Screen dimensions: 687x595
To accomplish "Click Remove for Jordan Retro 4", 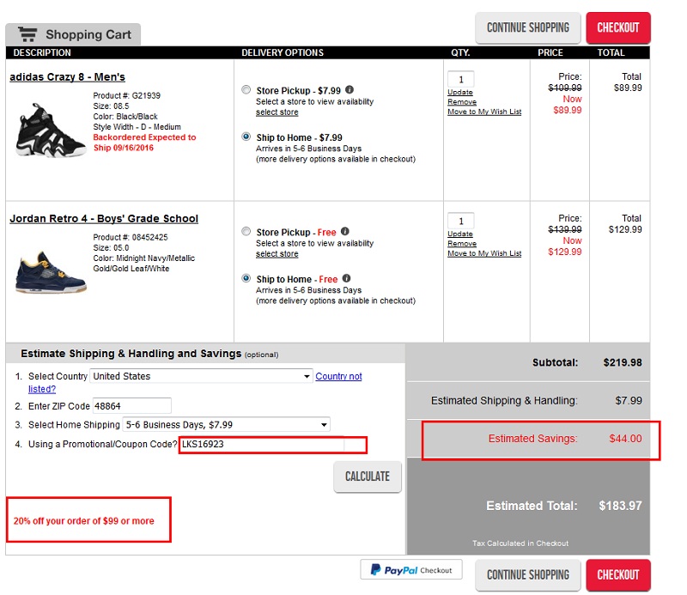I will (462, 243).
